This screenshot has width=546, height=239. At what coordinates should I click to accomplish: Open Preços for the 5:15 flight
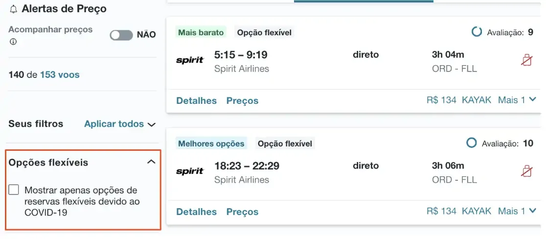[242, 100]
